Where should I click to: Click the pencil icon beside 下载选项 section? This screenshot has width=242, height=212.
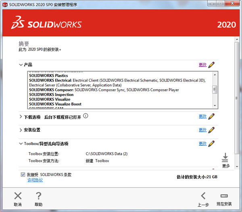(211, 117)
